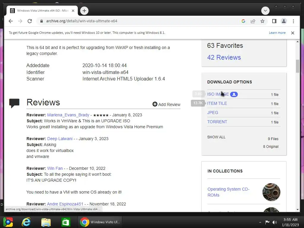Show all download files
Image resolution: width=304 pixels, height=228 pixels.
click(x=216, y=137)
